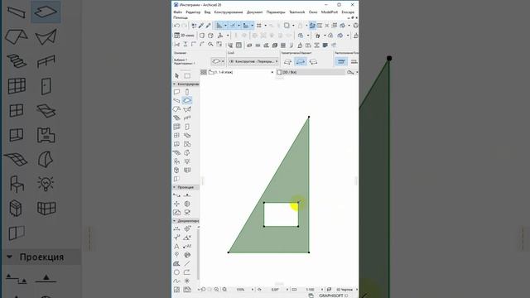Click the Undo arrow in toolbar
The image size is (530, 298).
click(x=176, y=26)
